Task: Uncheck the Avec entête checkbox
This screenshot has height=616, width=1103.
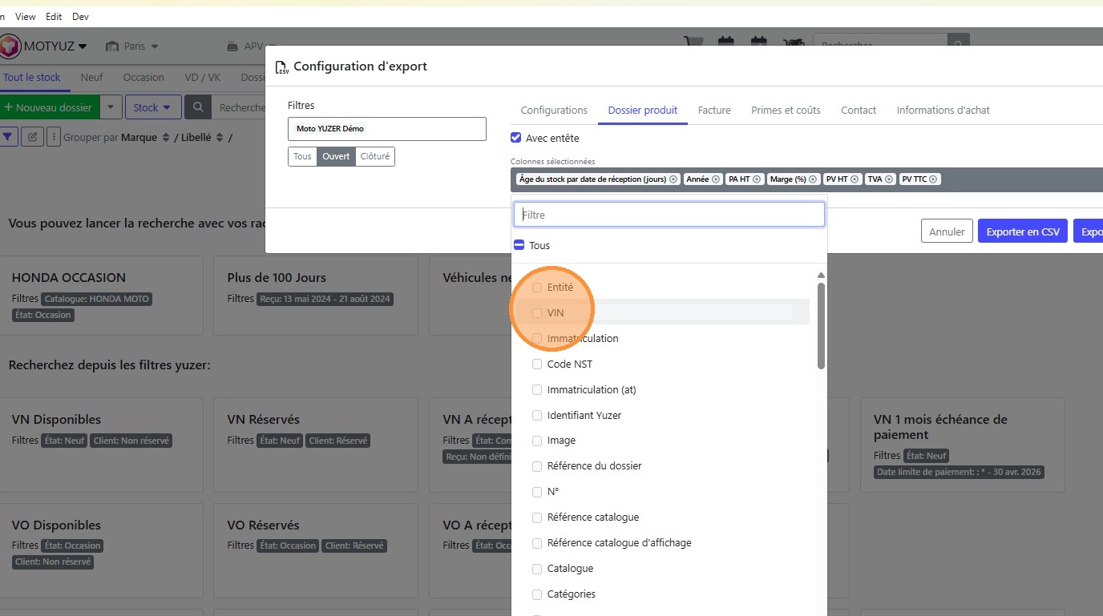Action: (x=516, y=138)
